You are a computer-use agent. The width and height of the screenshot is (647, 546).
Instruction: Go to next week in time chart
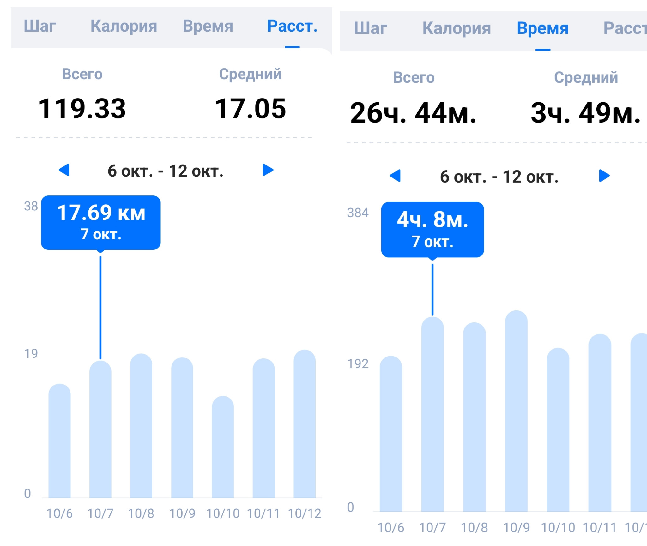604,176
